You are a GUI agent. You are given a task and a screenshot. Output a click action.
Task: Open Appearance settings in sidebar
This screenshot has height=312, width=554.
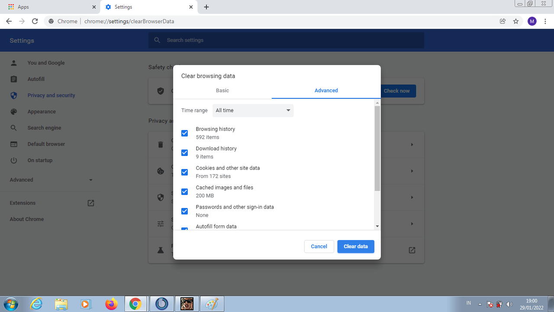tap(42, 112)
